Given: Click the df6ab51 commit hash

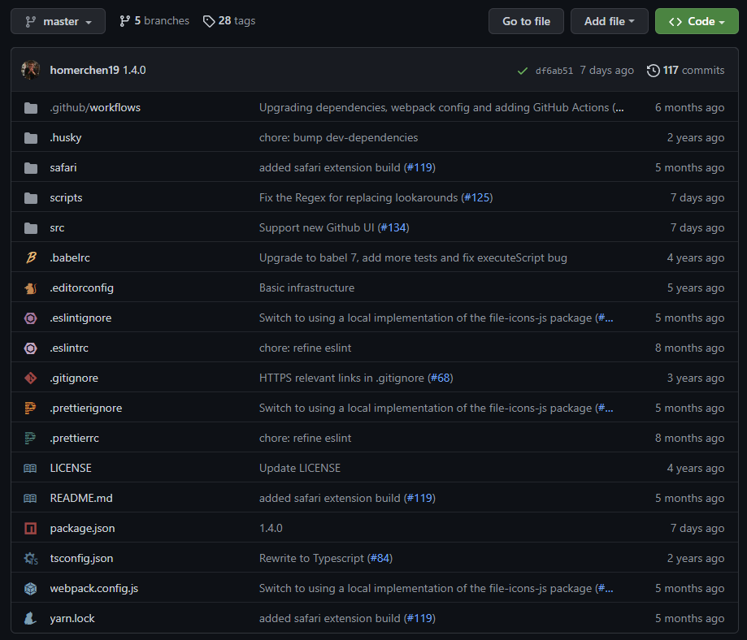Looking at the screenshot, I should pos(554,71).
